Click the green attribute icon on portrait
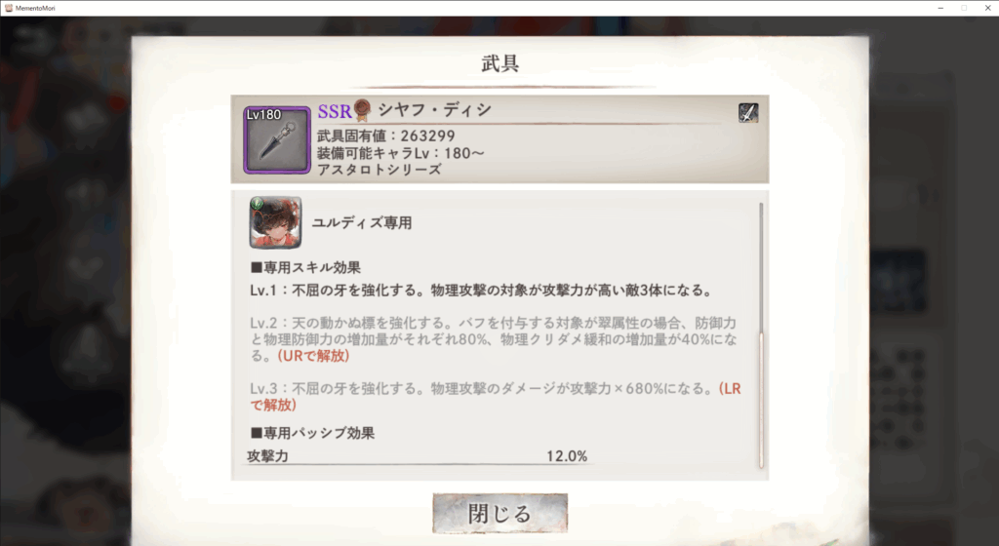The image size is (999, 546). (x=257, y=204)
